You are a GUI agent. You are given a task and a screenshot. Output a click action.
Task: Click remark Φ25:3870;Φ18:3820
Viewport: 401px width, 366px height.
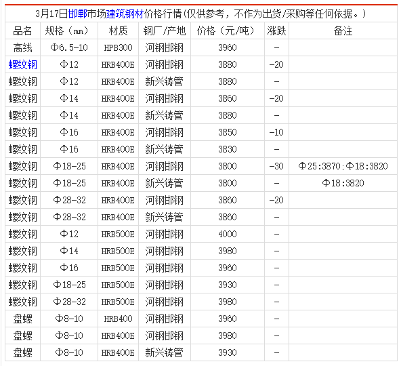point(343,166)
